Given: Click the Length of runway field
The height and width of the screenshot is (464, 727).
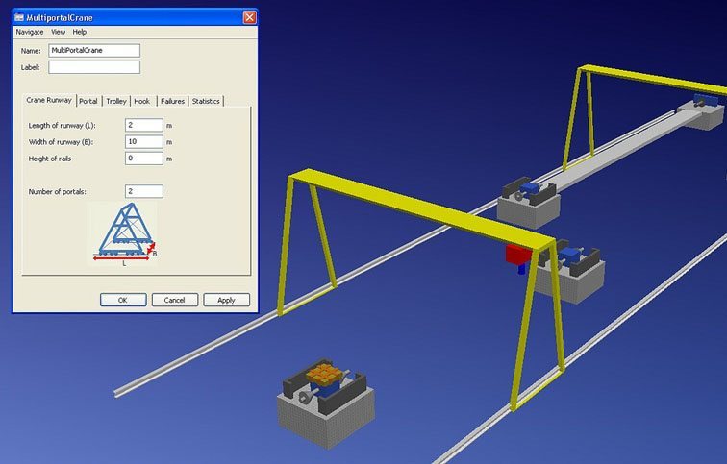Looking at the screenshot, I should 143,125.
